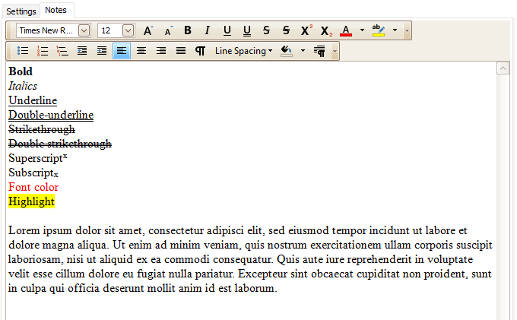Open first toolbar overflow options

tap(408, 30)
